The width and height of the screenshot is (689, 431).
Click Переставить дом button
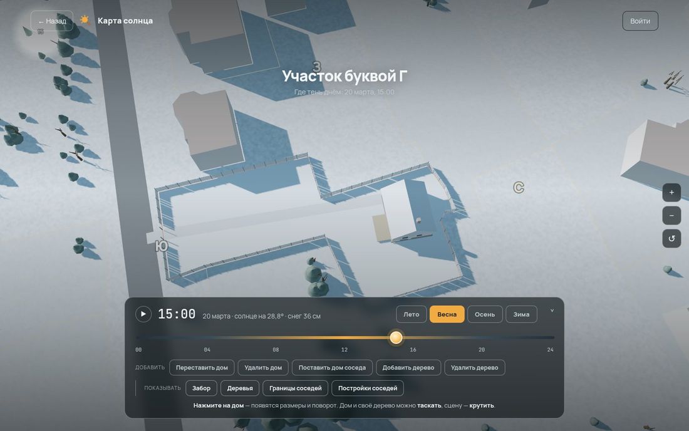pyautogui.click(x=202, y=367)
